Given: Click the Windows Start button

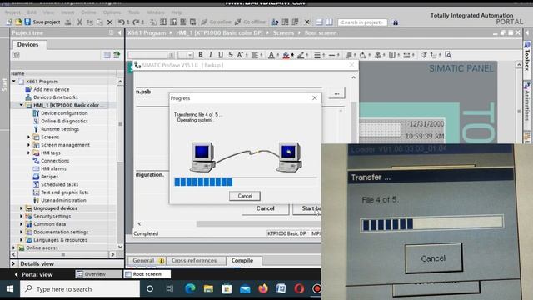Looking at the screenshot, I should pos(10,289).
